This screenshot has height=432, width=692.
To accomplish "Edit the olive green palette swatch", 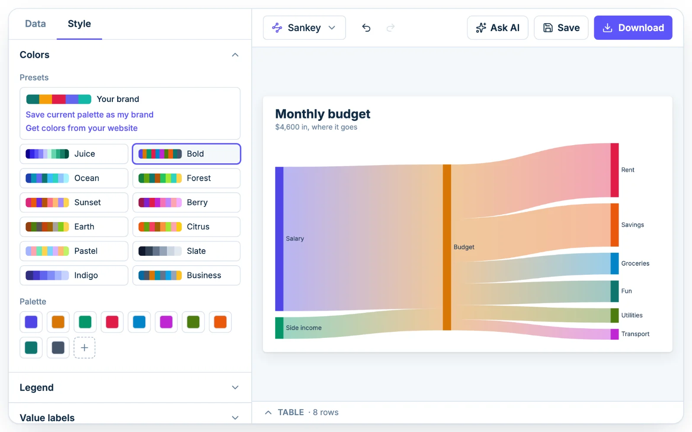I will [x=193, y=322].
